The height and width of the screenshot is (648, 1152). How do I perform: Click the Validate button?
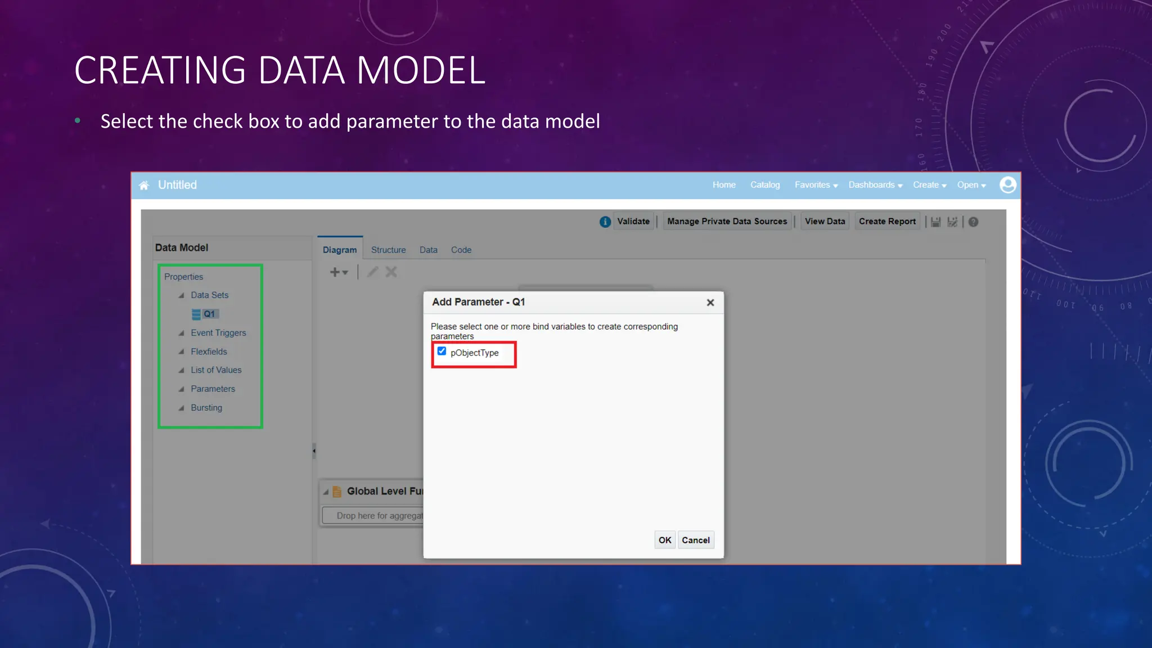633,222
